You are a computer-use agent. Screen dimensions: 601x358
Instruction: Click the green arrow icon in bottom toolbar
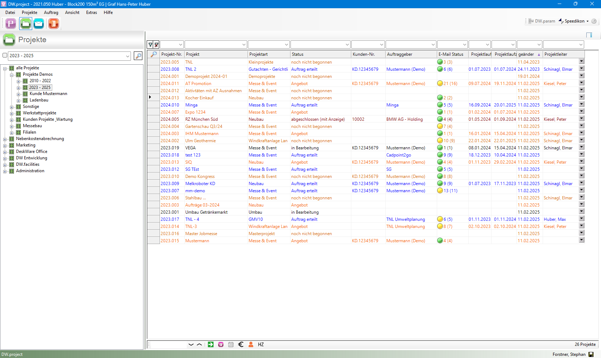pyautogui.click(x=211, y=344)
